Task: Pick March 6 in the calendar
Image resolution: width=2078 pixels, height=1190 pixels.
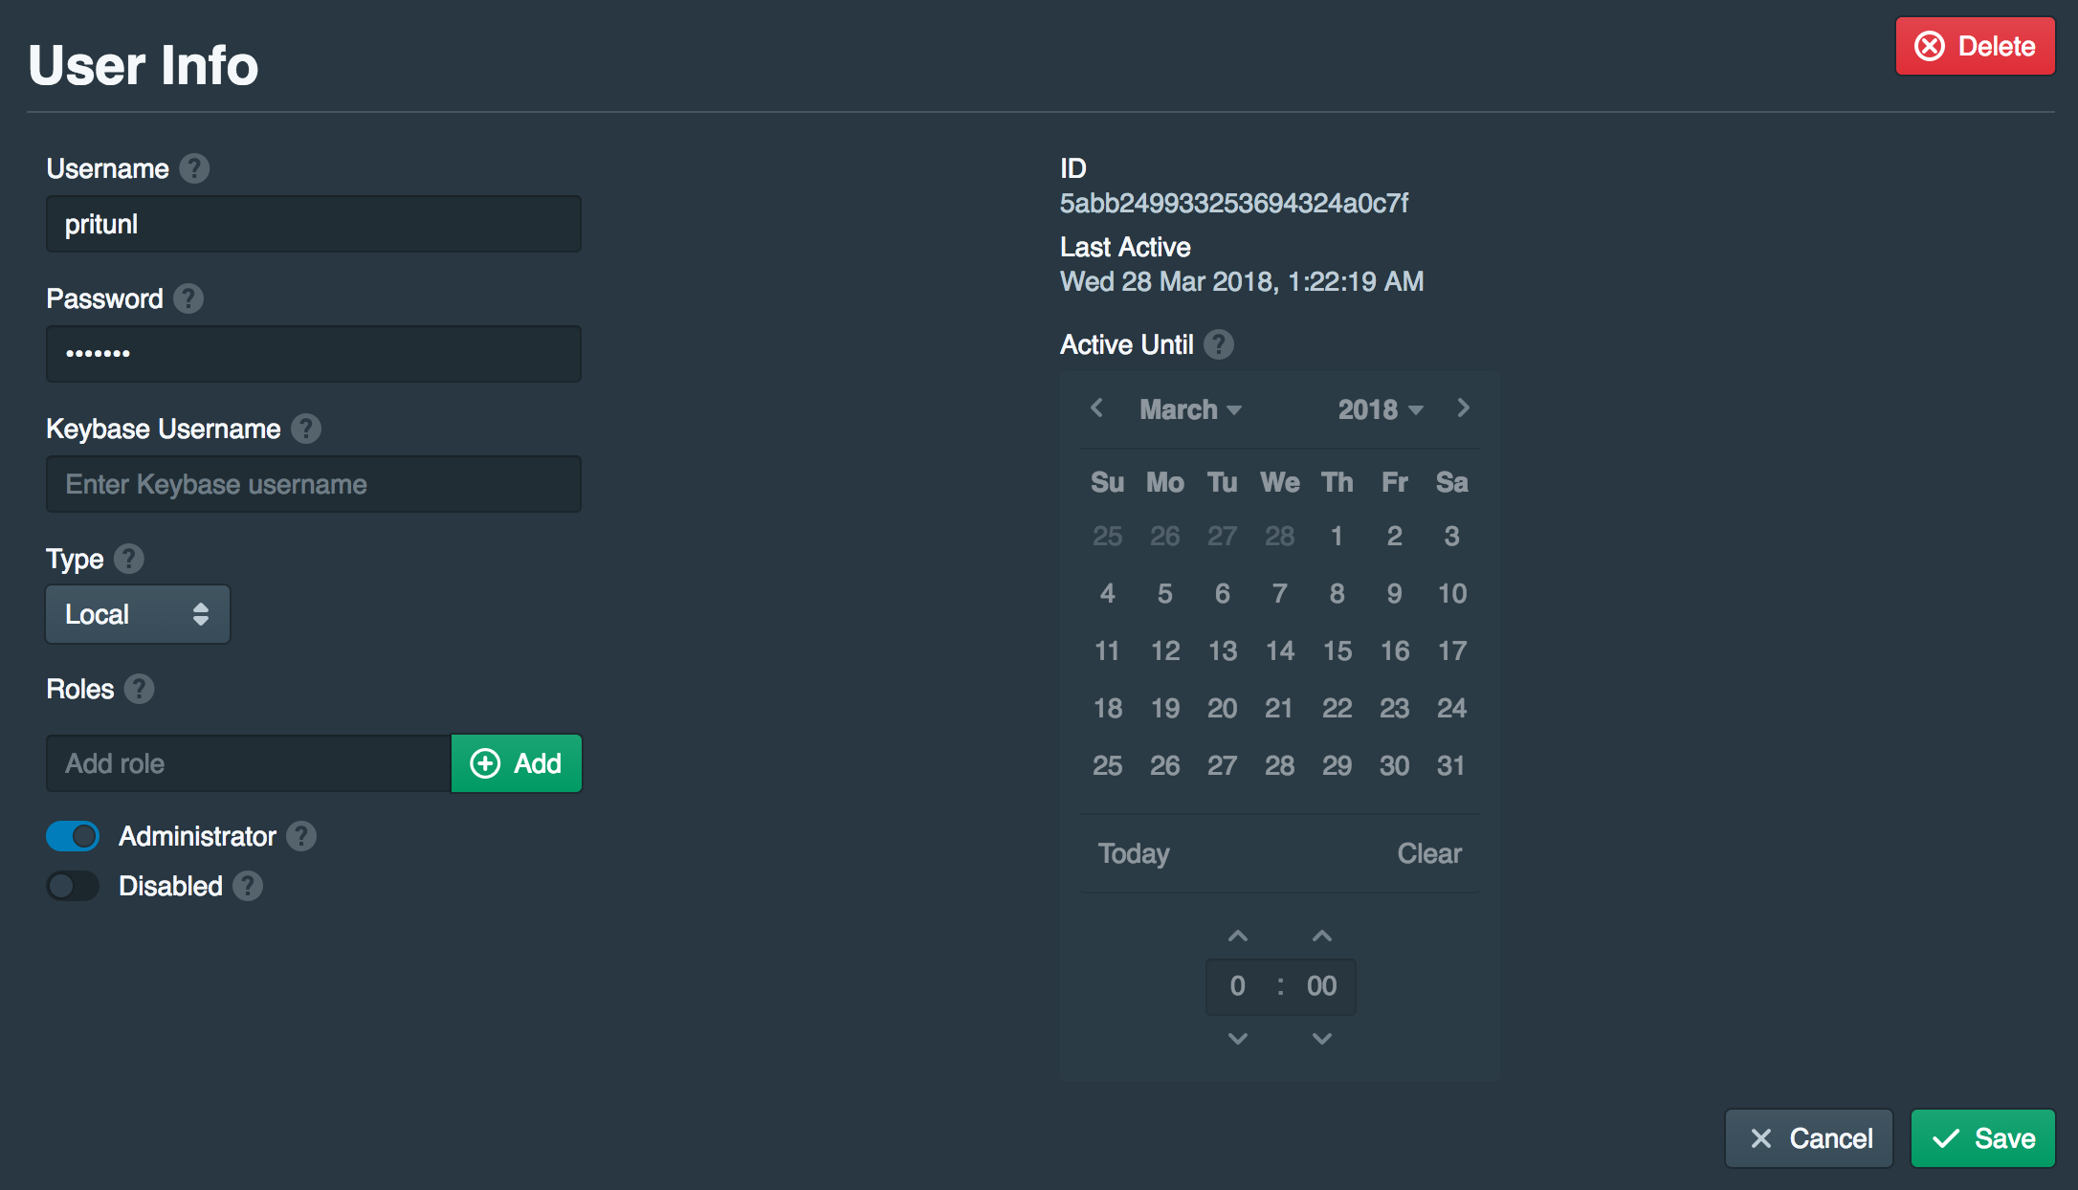Action: 1223,593
